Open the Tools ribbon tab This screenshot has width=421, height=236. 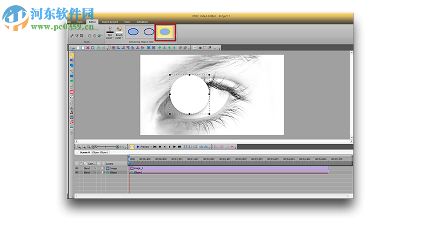(x=127, y=22)
